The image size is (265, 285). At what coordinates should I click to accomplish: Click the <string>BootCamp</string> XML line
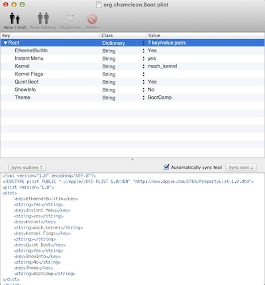coord(44,274)
